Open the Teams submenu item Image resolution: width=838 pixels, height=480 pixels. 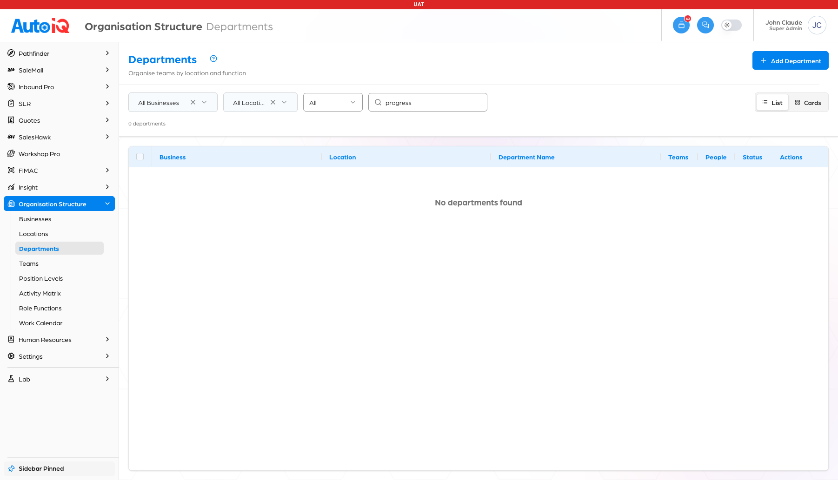pos(29,263)
